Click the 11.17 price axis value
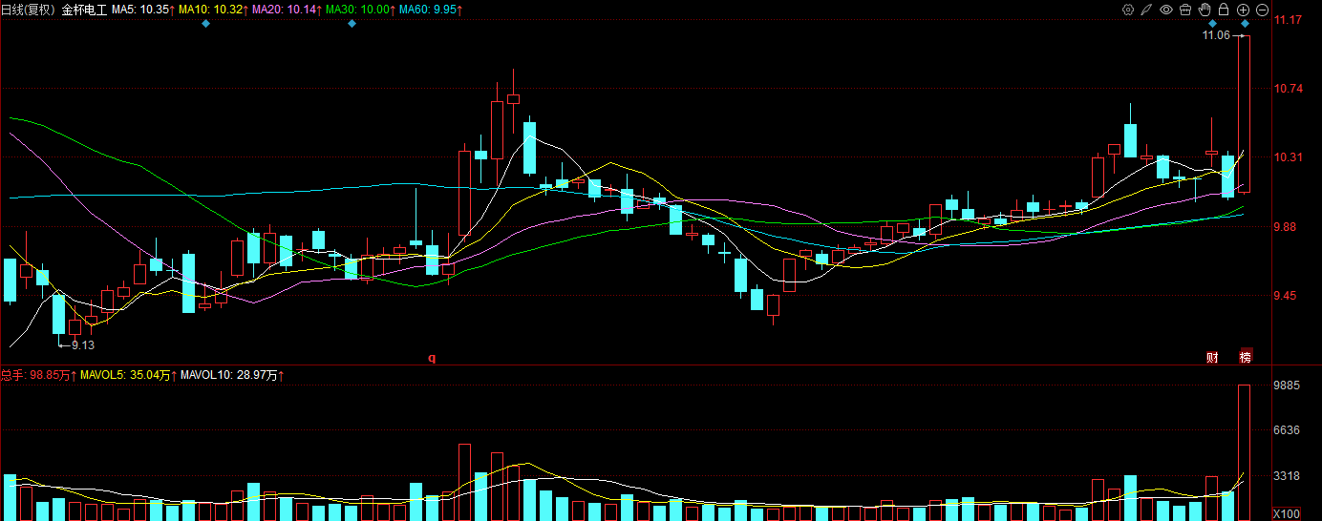 coord(1290,20)
